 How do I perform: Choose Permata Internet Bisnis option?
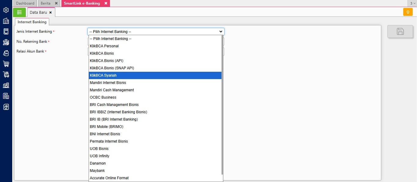[155, 141]
